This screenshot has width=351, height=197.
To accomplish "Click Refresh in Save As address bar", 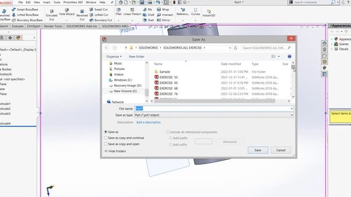I will pyautogui.click(x=235, y=48).
